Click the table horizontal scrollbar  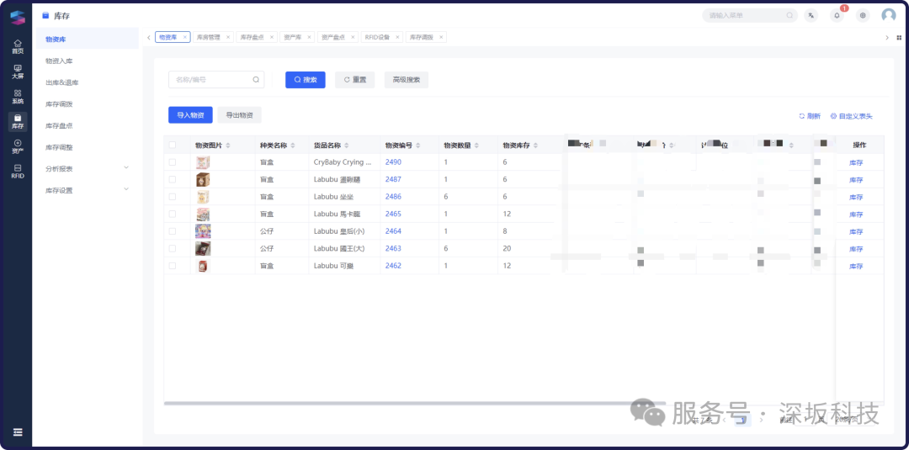coord(415,403)
